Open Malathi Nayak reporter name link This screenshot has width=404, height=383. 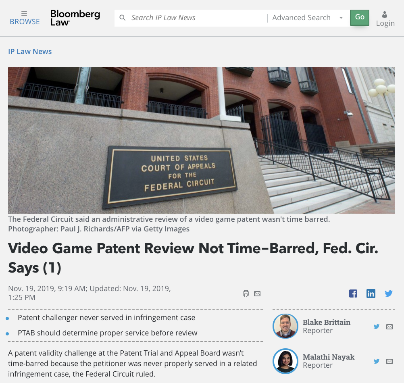[x=329, y=357]
